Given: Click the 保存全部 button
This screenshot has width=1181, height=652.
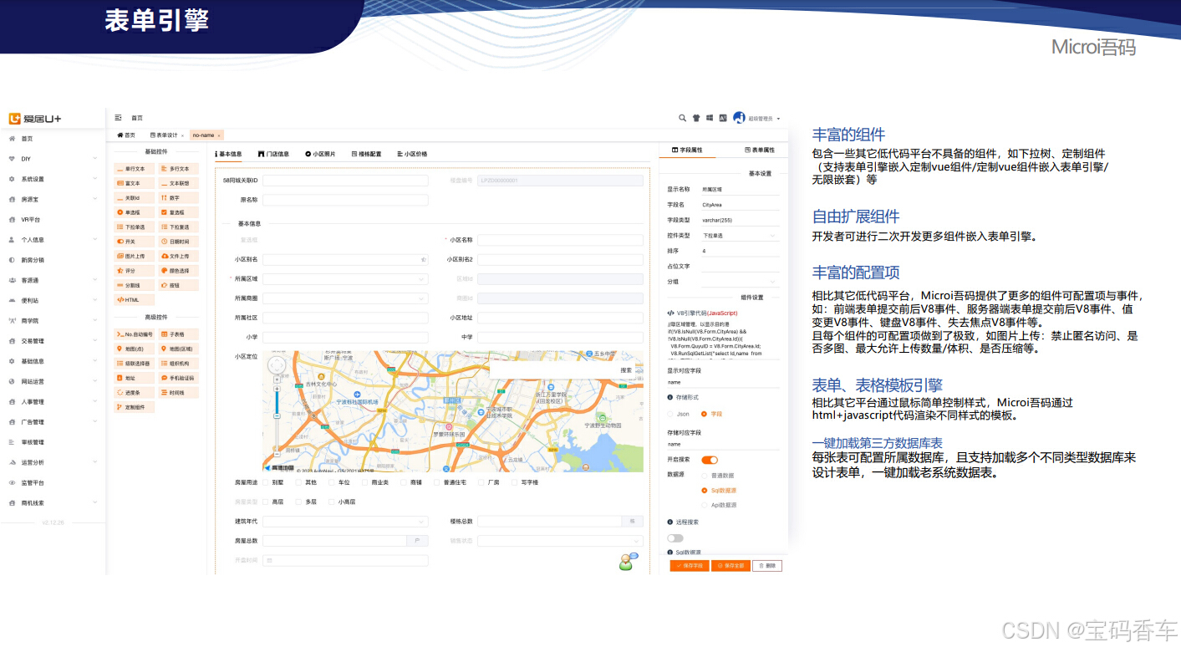Looking at the screenshot, I should click(730, 566).
